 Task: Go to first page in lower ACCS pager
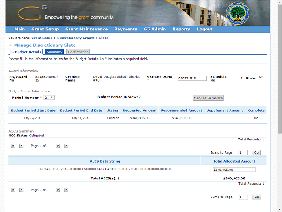[x=13, y=190]
